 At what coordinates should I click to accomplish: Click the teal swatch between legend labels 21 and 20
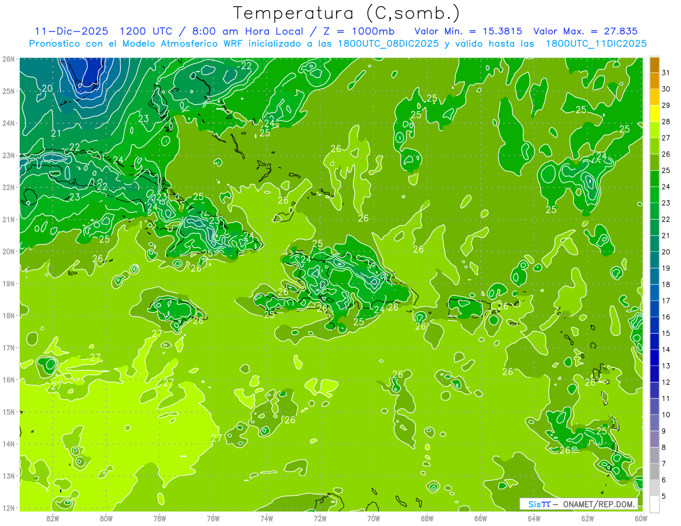tap(654, 243)
